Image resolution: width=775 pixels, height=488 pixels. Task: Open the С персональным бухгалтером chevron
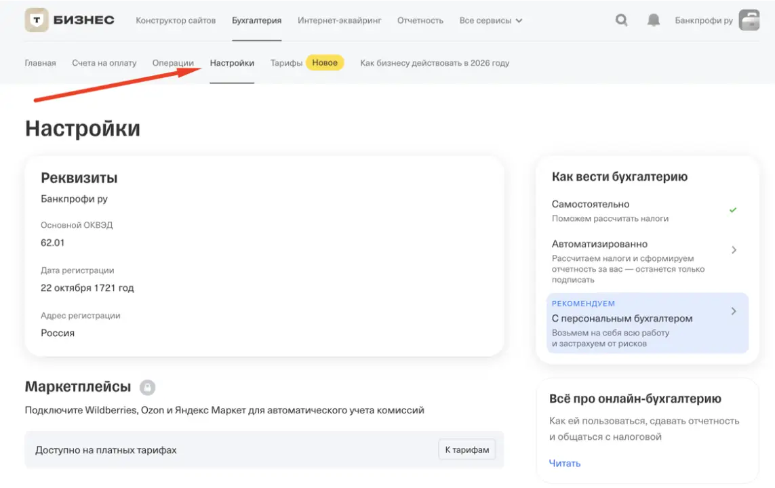(x=734, y=311)
